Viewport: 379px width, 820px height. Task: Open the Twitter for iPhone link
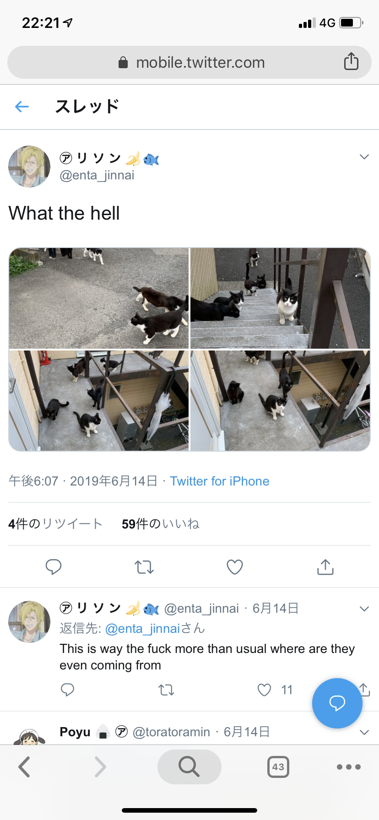[220, 481]
